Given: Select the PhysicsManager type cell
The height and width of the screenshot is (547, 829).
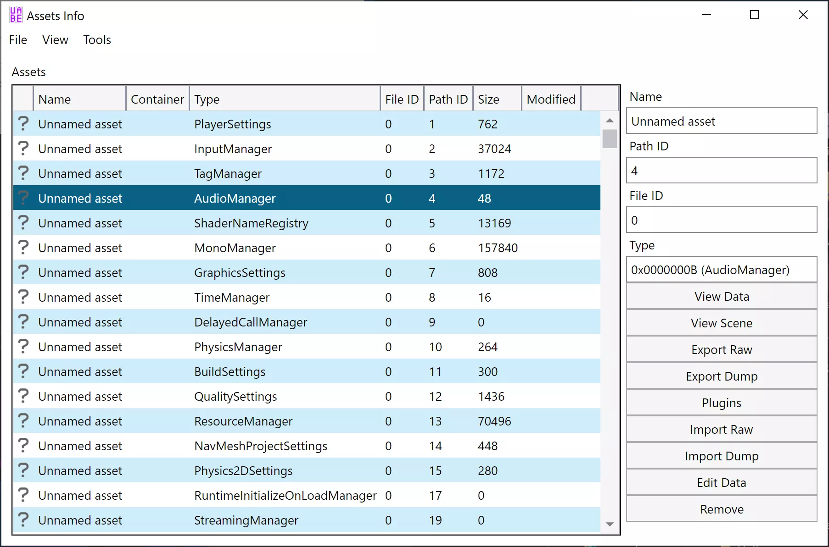Looking at the screenshot, I should point(285,347).
